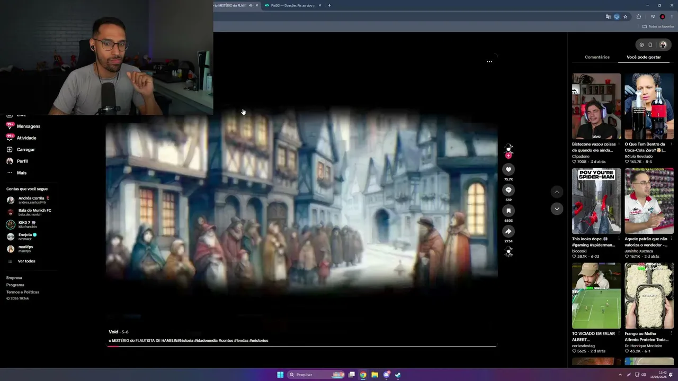This screenshot has height=381, width=678.
Task: Open the Void creator name under video
Action: point(113,332)
